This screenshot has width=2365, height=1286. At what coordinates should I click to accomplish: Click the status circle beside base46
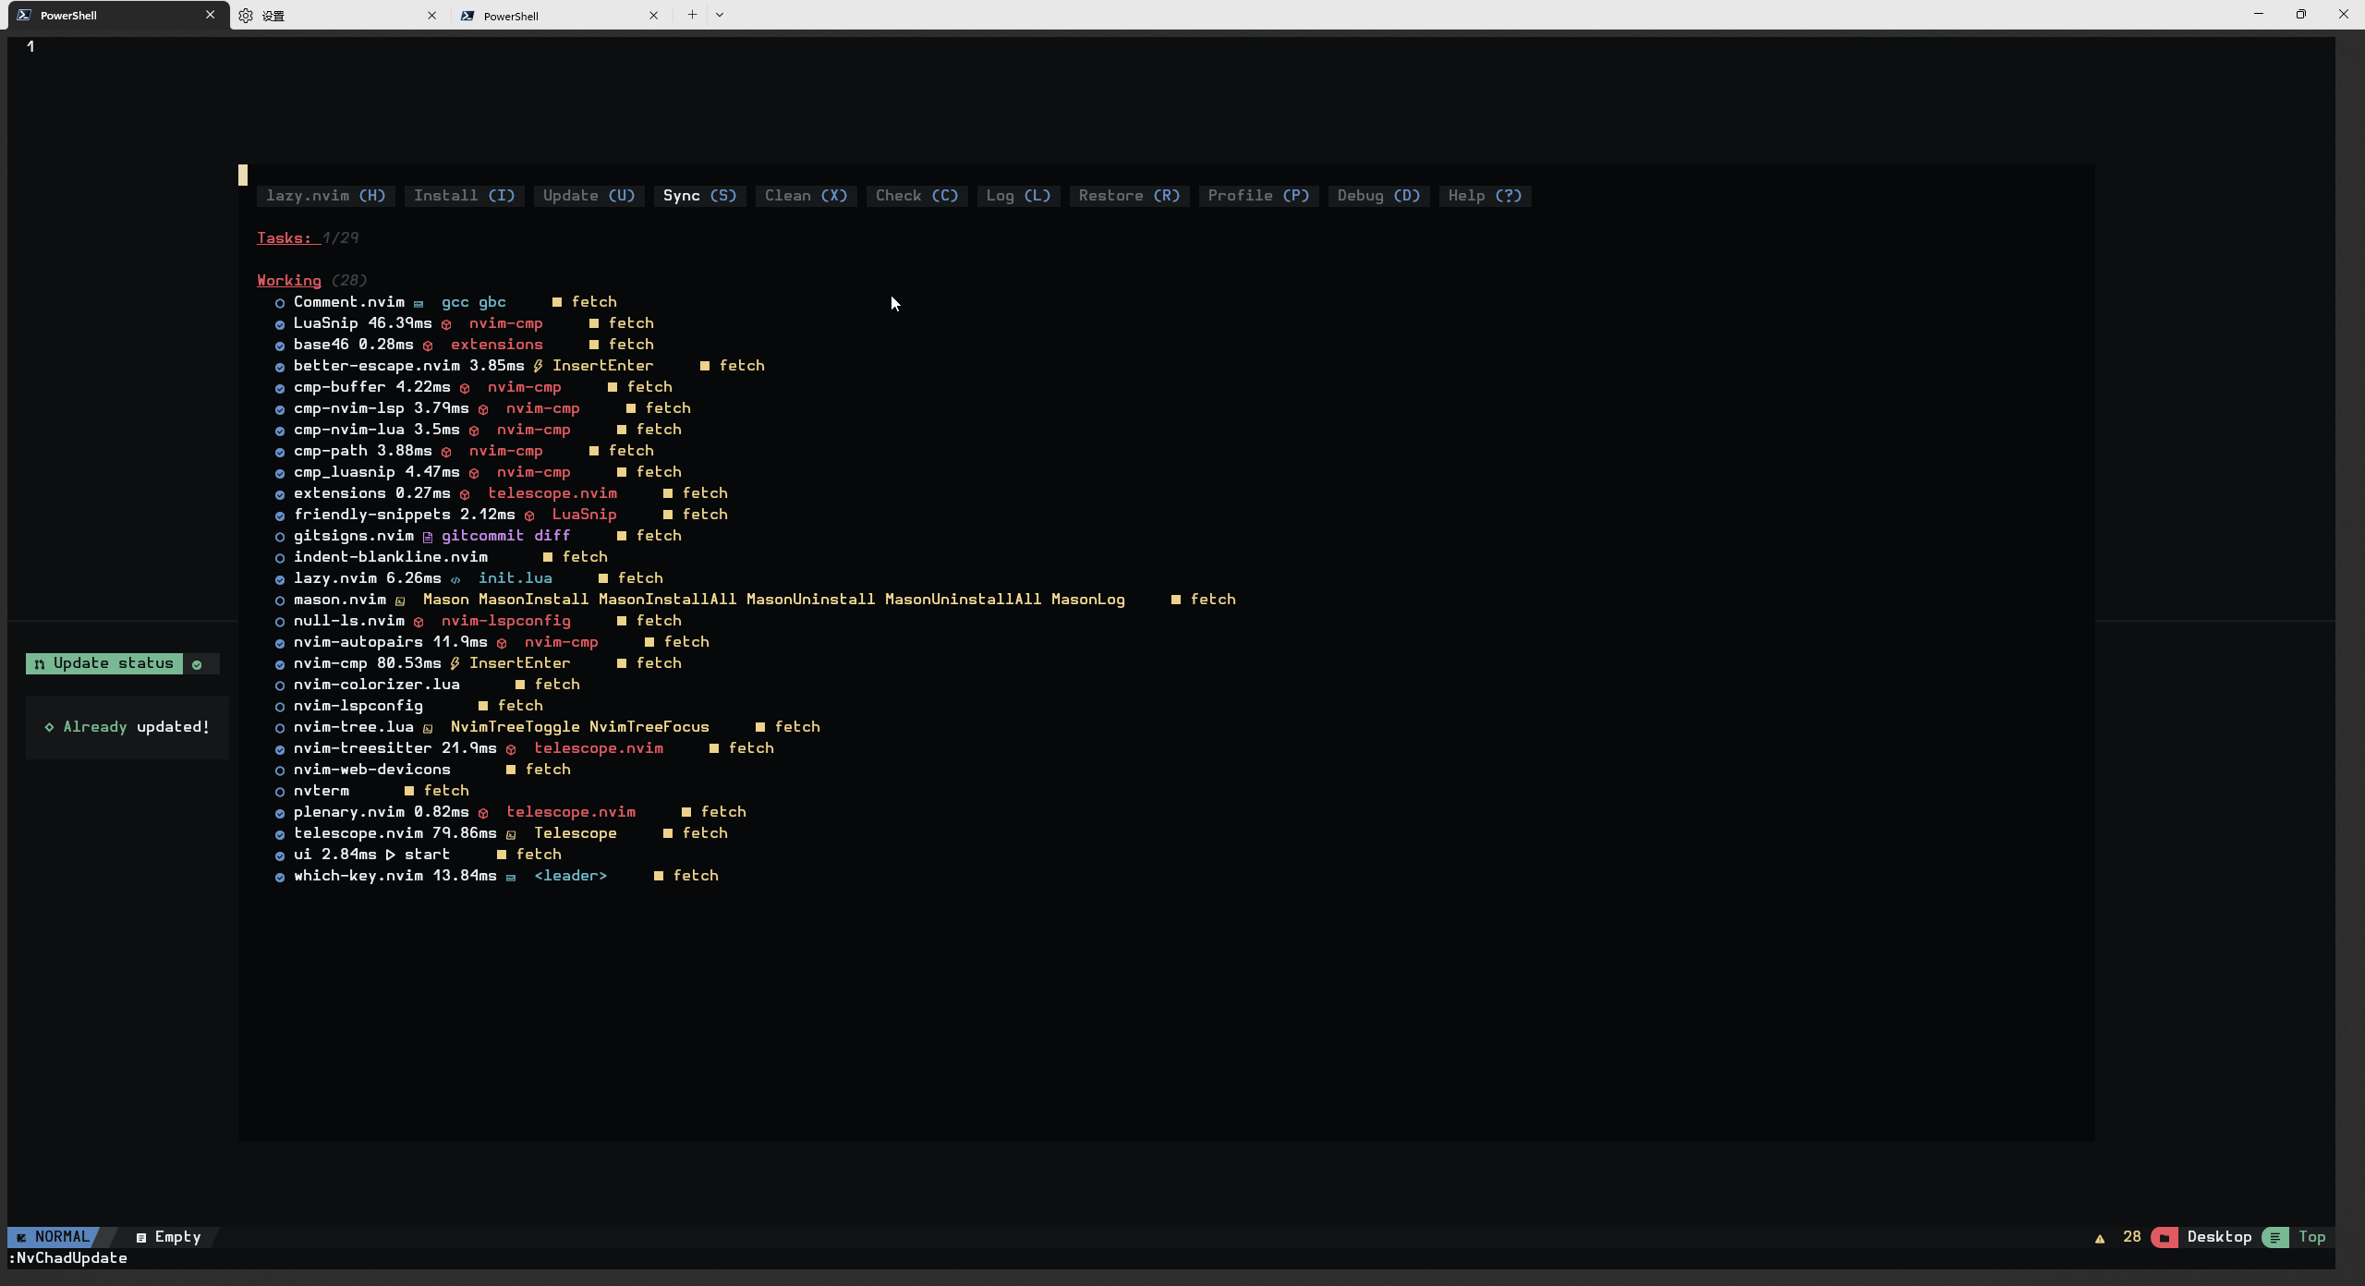280,346
